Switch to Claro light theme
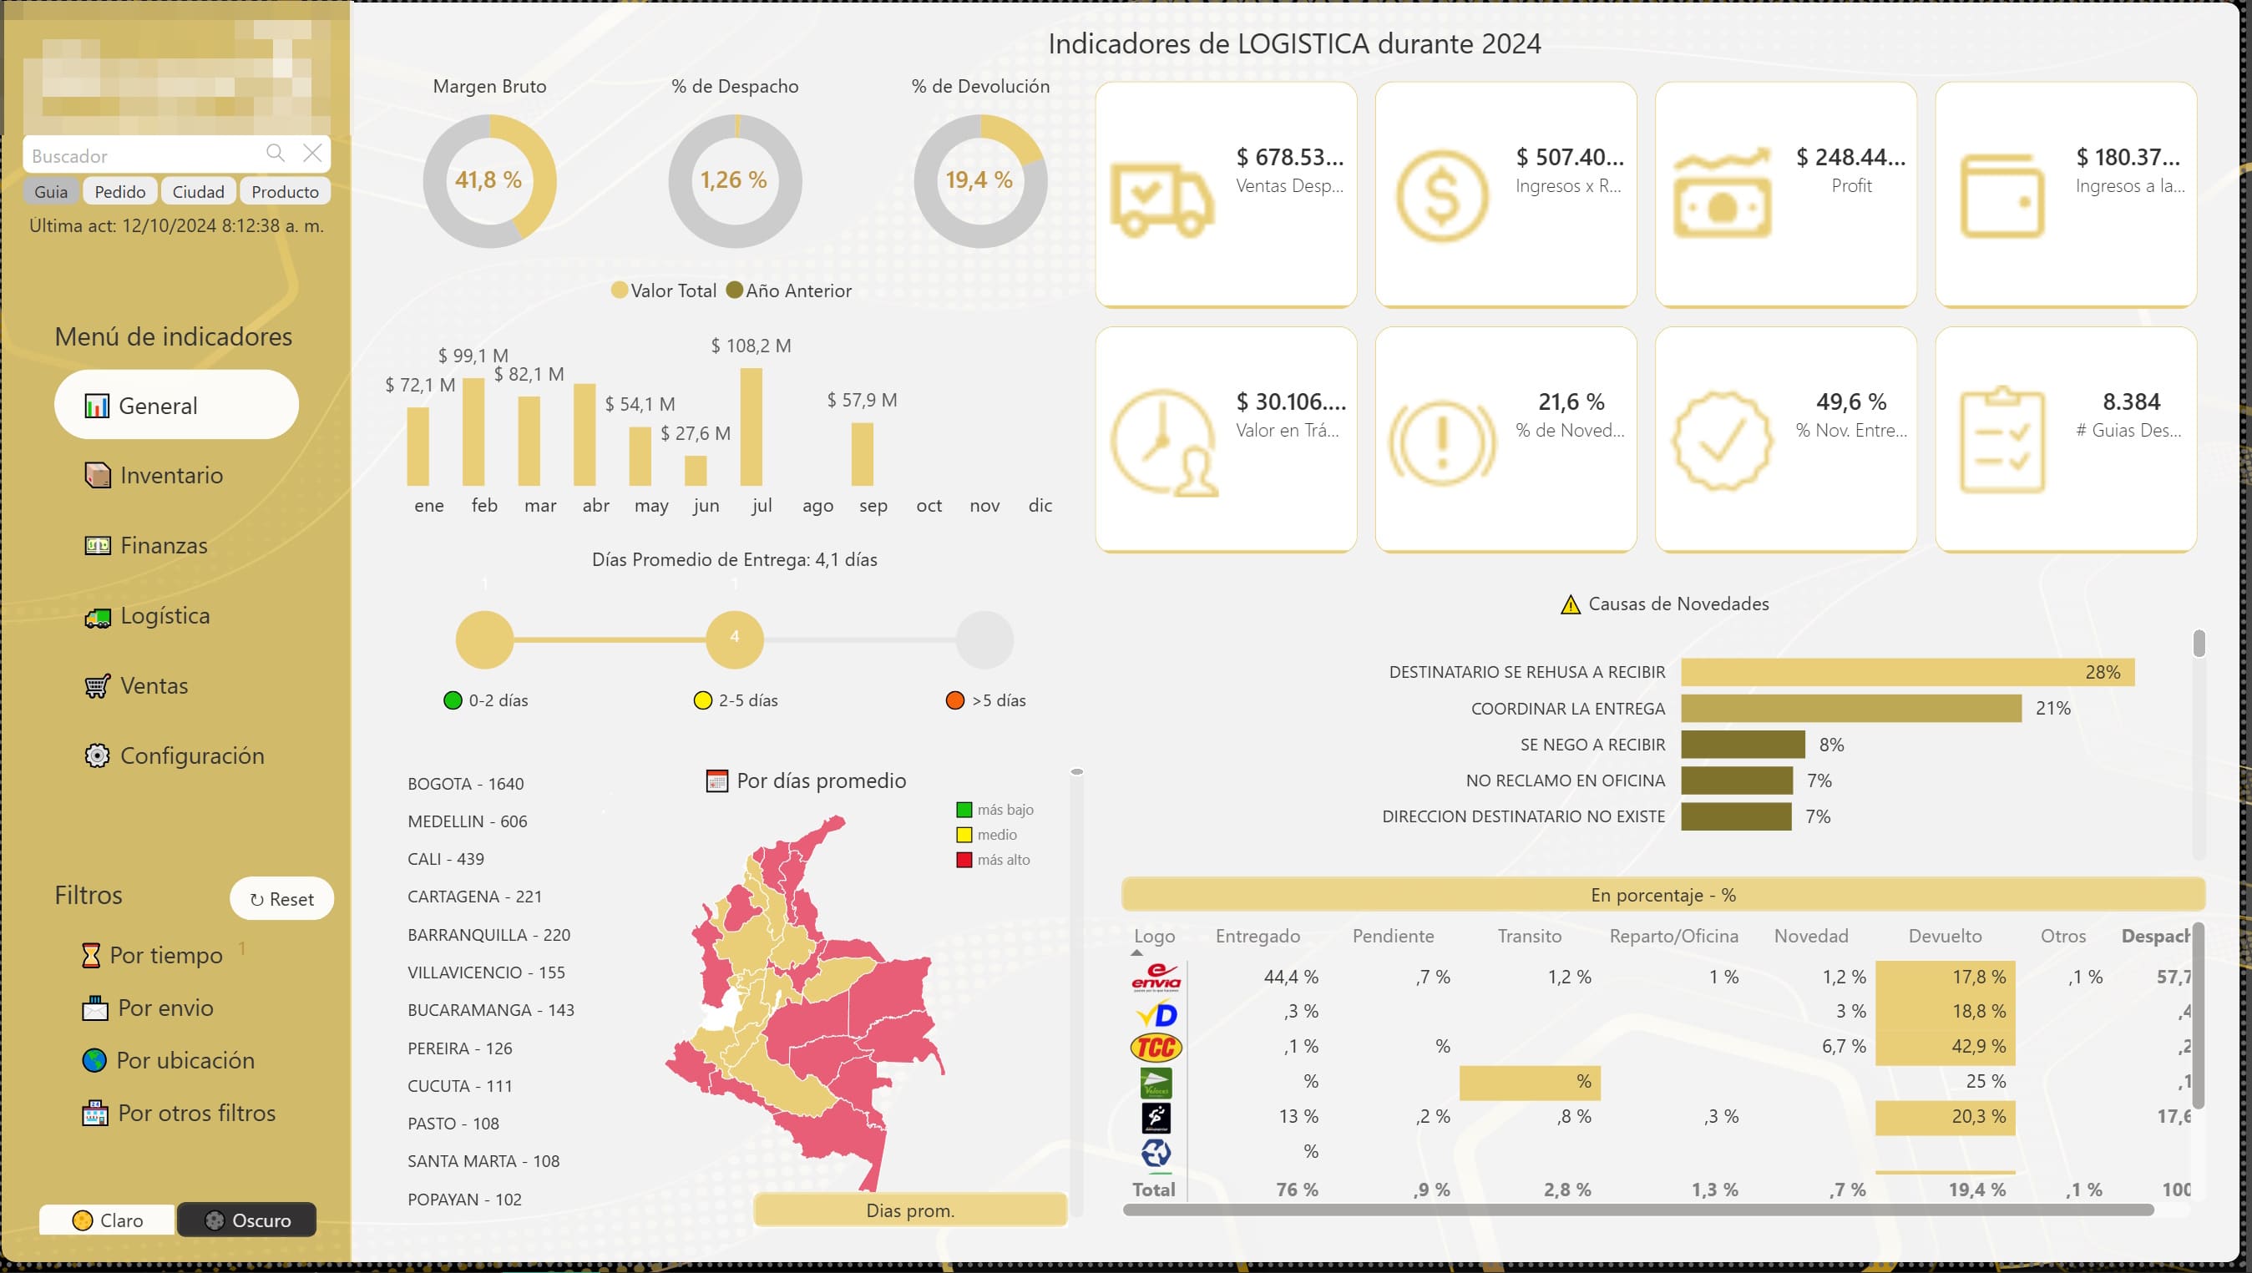2252x1273 pixels. [x=108, y=1220]
